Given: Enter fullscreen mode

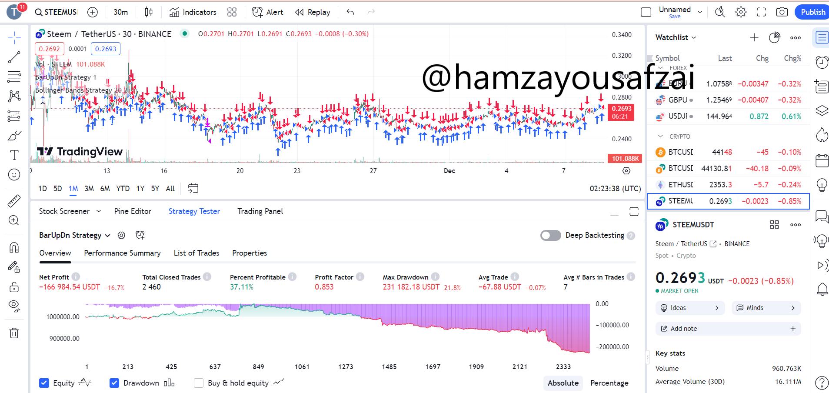Looking at the screenshot, I should [x=761, y=12].
